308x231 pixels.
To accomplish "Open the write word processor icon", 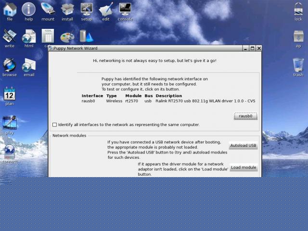I will click(10, 37).
